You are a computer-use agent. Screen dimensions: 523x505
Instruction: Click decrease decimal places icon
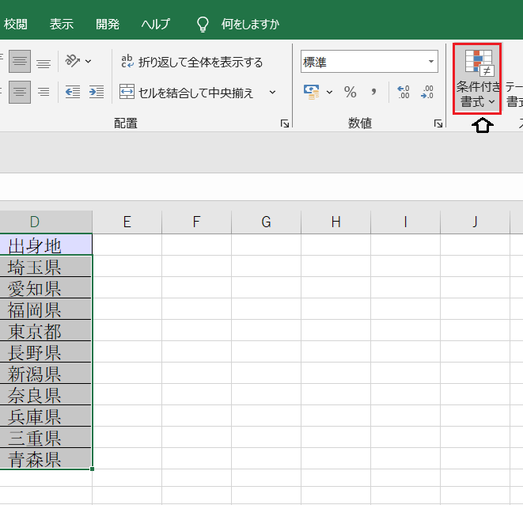coord(427,92)
